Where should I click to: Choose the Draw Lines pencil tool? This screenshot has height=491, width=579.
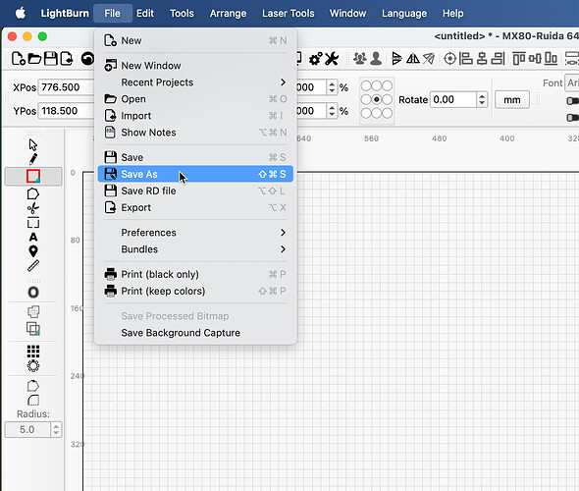32,160
